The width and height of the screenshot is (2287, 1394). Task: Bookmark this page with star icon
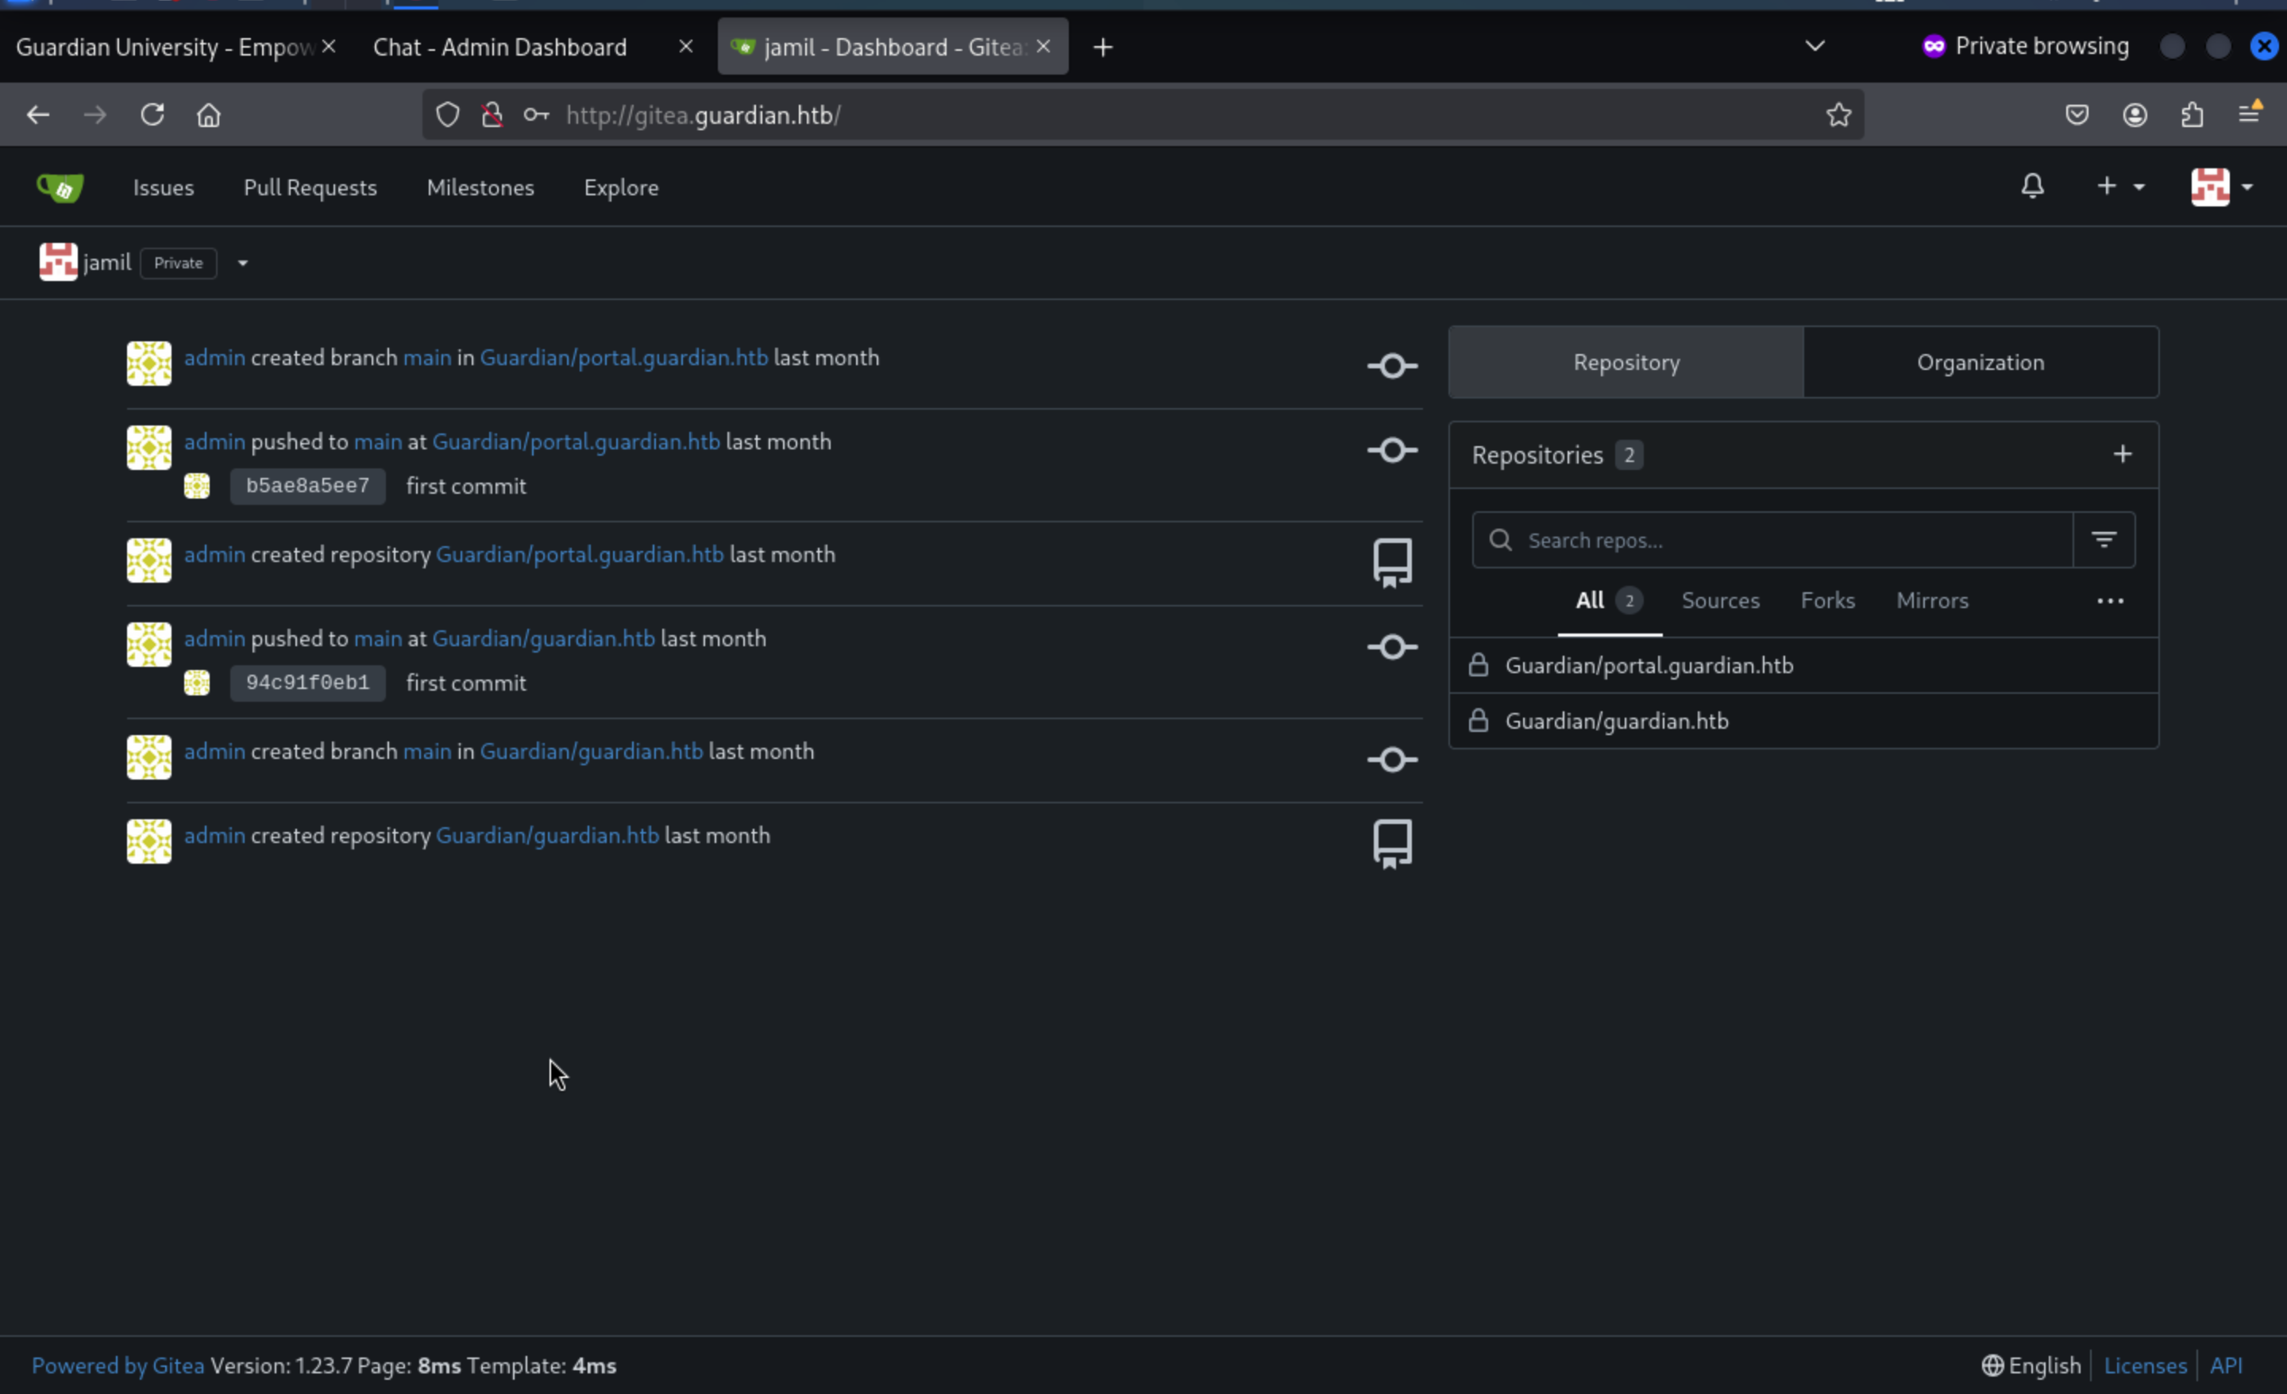[1838, 115]
